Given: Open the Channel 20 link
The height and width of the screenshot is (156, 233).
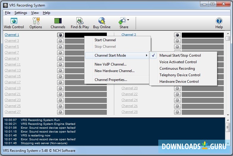Looking at the screenshot, I should tap(129, 88).
